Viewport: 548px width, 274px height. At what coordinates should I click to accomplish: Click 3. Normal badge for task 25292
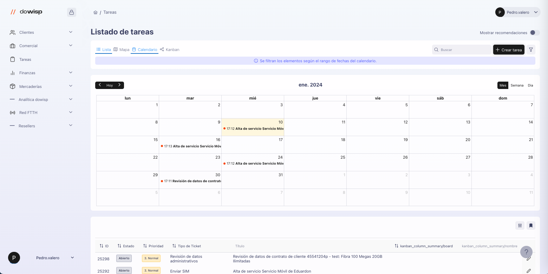(x=151, y=270)
